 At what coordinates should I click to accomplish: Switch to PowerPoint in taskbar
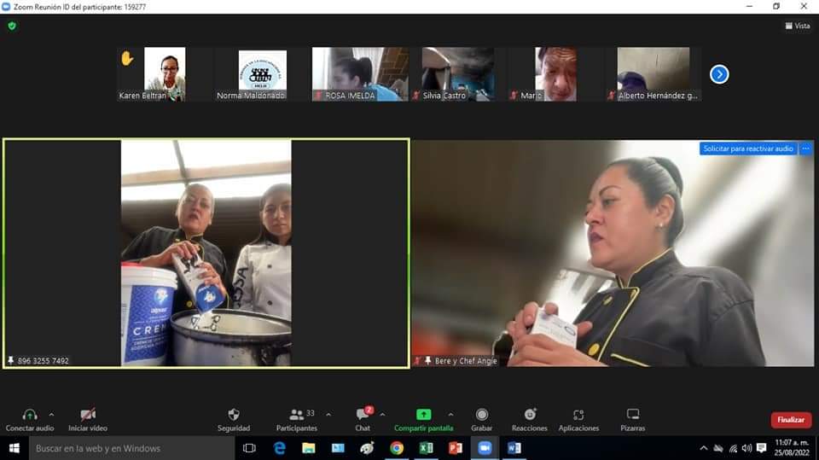point(456,448)
